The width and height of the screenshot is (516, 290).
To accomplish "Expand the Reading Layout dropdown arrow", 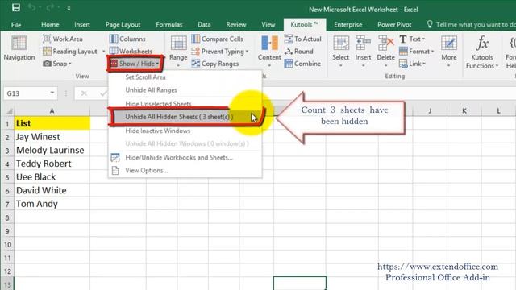I will point(104,52).
